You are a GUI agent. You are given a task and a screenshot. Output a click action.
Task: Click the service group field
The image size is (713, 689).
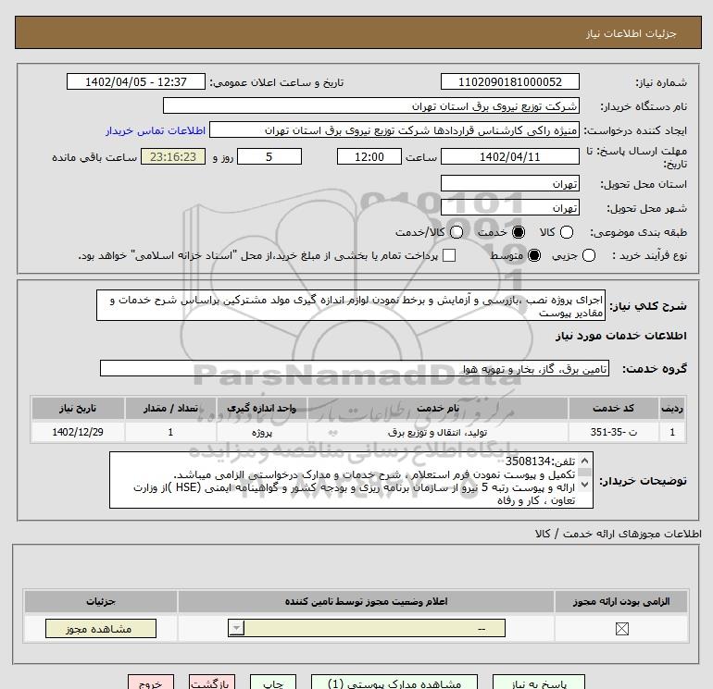[x=355, y=368]
